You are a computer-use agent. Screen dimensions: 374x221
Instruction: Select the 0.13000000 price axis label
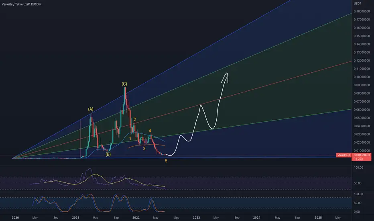point(362,52)
